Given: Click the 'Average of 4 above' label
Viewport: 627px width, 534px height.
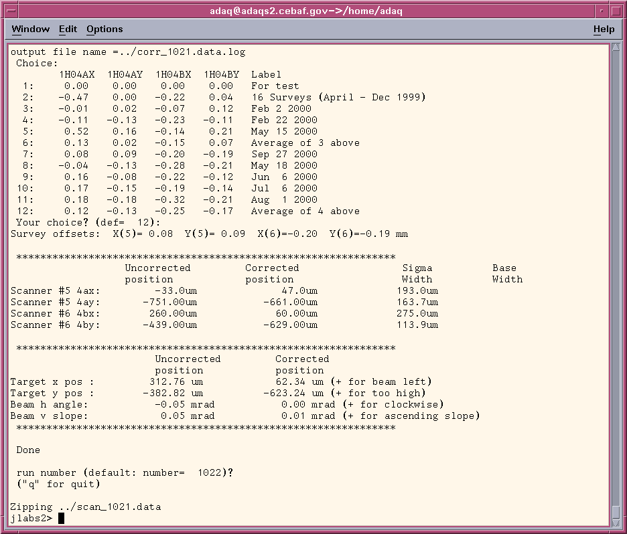Looking at the screenshot, I should (305, 211).
